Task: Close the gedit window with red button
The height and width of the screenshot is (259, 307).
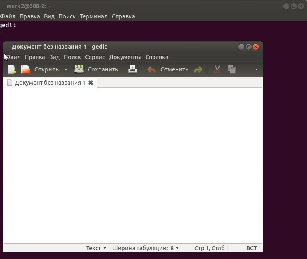Action: click(x=256, y=47)
